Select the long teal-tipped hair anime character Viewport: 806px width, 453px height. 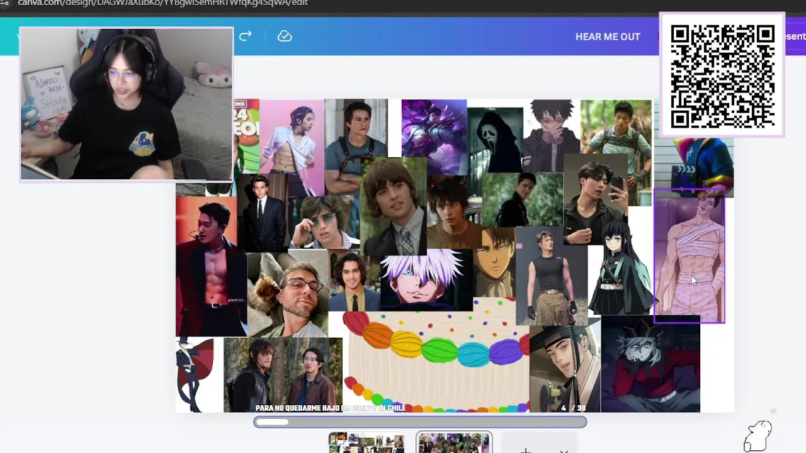tap(620, 267)
